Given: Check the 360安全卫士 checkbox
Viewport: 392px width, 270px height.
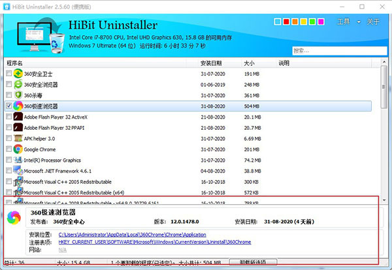Looking at the screenshot, I should point(8,73).
